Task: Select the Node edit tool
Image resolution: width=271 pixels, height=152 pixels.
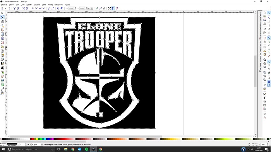Action: [2, 17]
